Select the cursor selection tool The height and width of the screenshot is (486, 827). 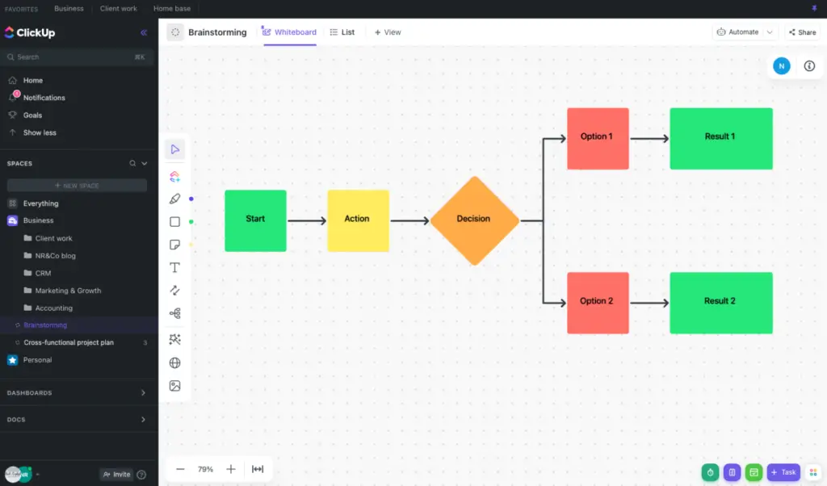pyautogui.click(x=174, y=149)
